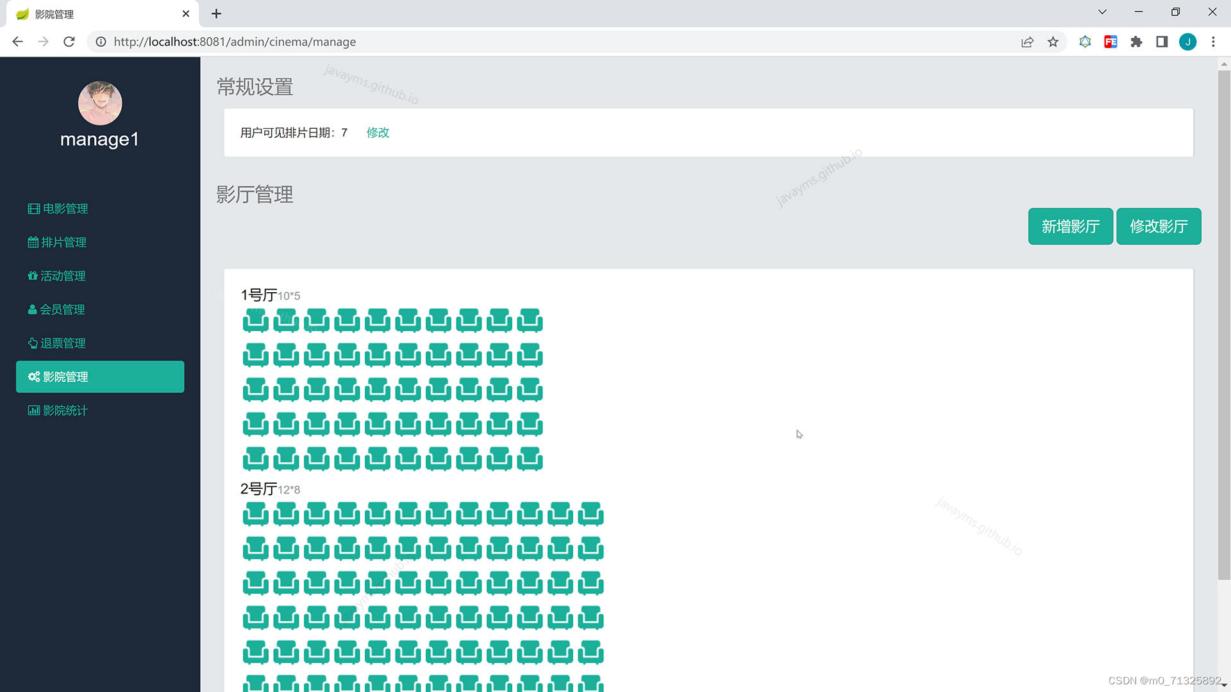Screen dimensions: 1231x692
Task: Open the browser extensions puzzle icon
Action: (1136, 42)
